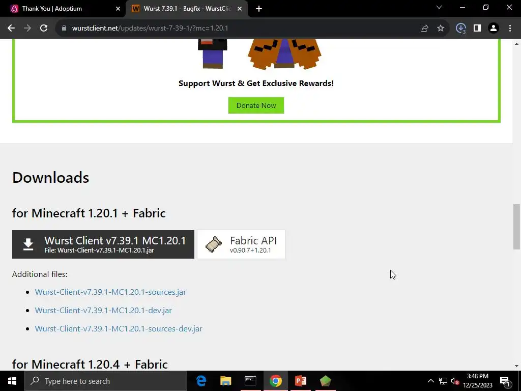Select the Wurst 7.39.1 Bugfix tab
The height and width of the screenshot is (391, 521).
click(187, 9)
